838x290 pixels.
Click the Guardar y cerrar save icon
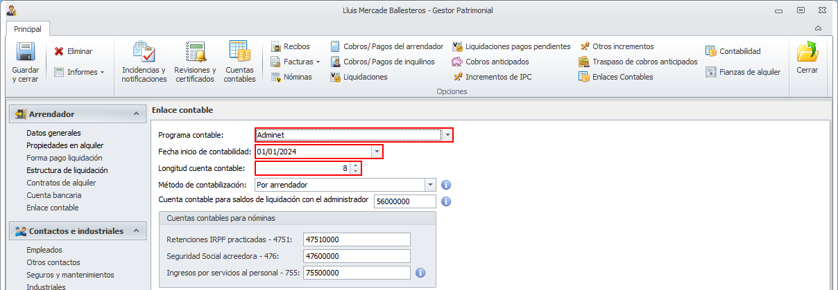[x=26, y=53]
